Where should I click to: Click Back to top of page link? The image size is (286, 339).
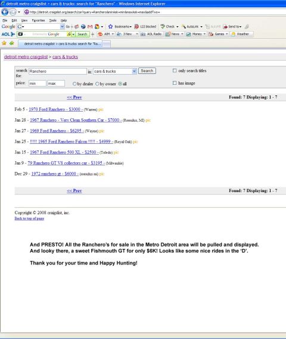(29, 218)
